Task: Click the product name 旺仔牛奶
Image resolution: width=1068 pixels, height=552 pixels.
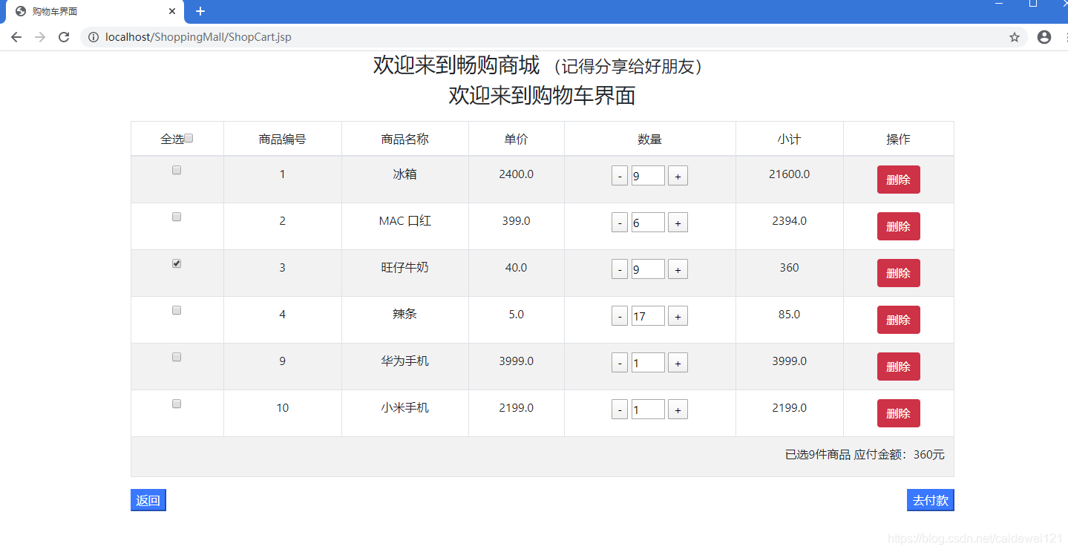Action: [405, 268]
